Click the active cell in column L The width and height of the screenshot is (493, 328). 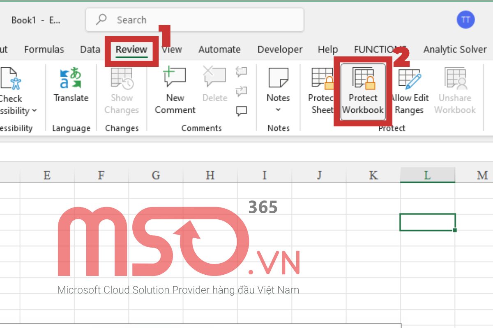(428, 222)
